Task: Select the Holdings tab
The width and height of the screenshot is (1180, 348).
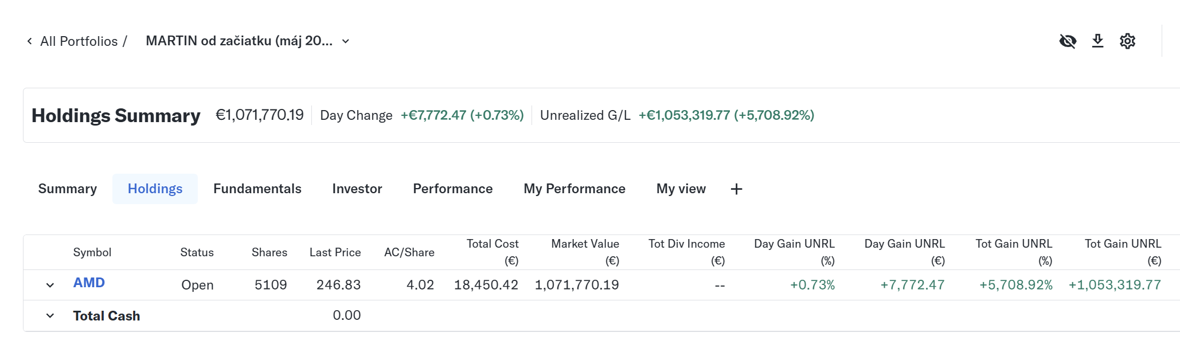Action: tap(155, 189)
